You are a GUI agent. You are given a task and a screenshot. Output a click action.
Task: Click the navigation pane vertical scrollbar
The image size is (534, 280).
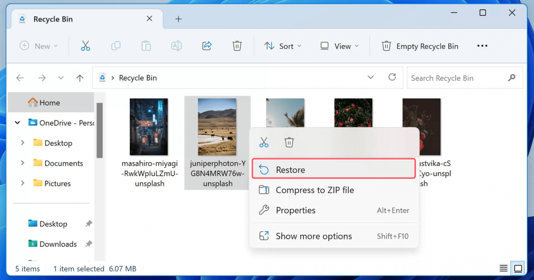pos(99,130)
